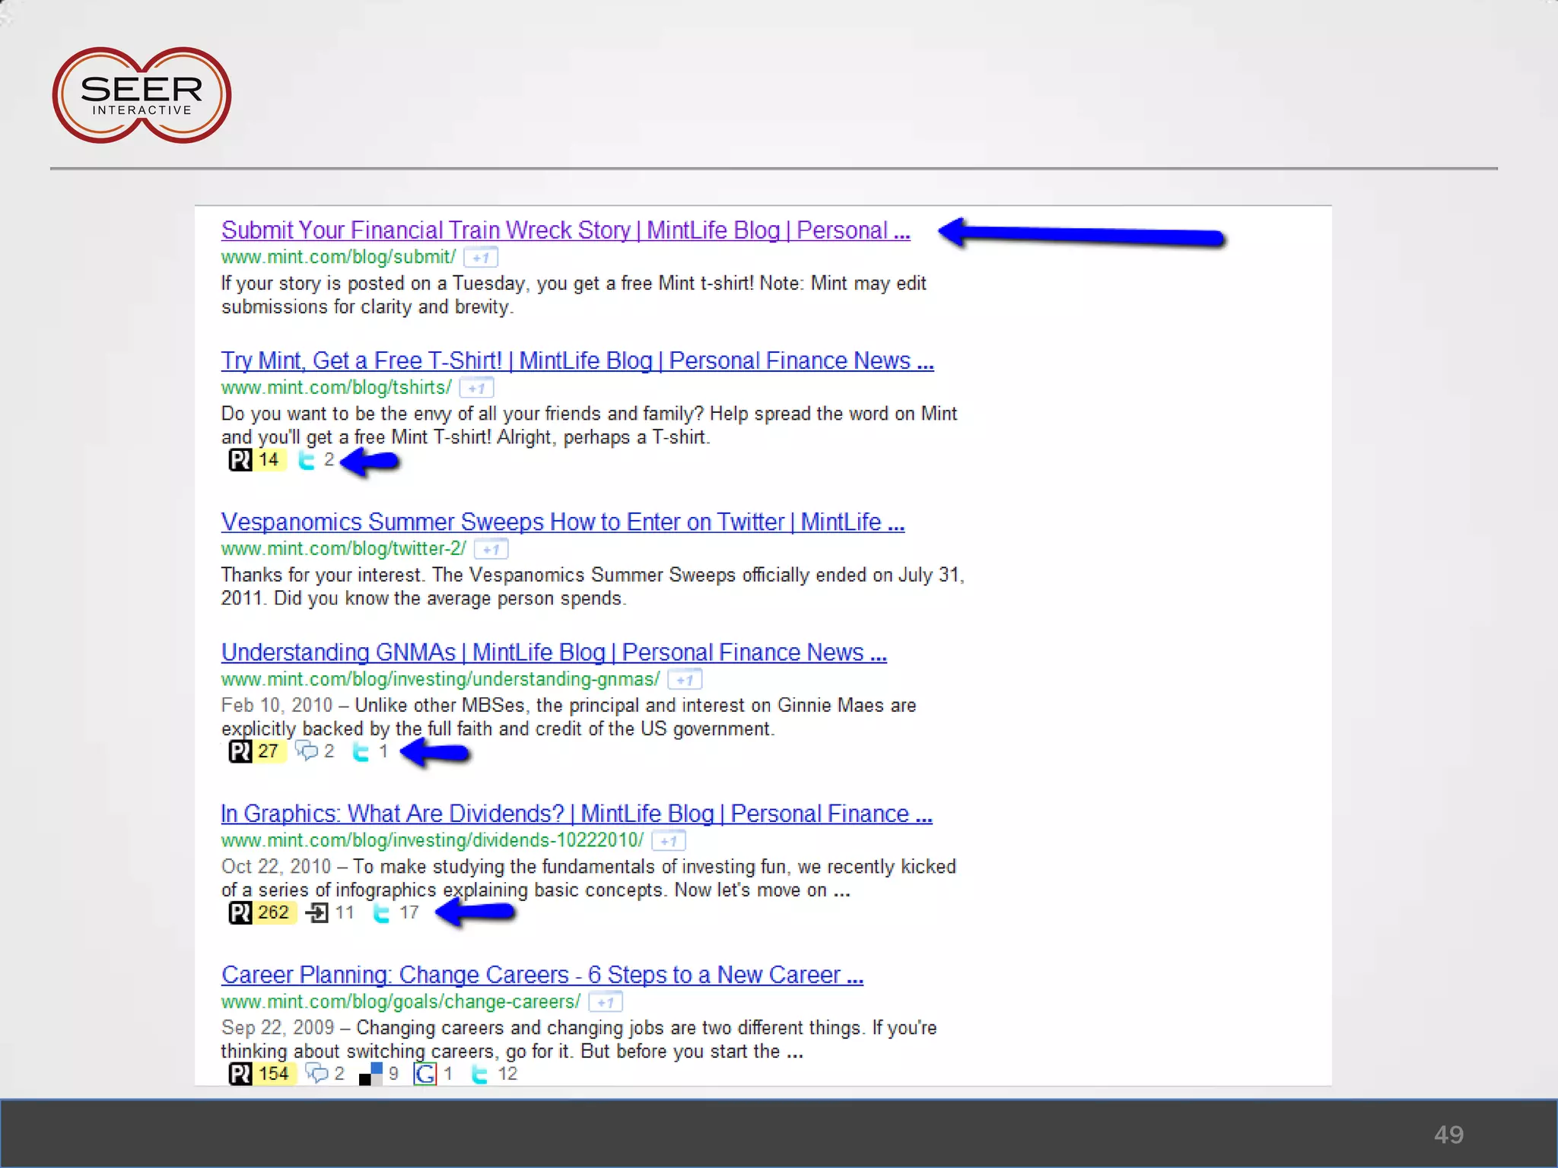This screenshot has width=1558, height=1168.
Task: Click the PR icon showing 27
Action: point(240,751)
